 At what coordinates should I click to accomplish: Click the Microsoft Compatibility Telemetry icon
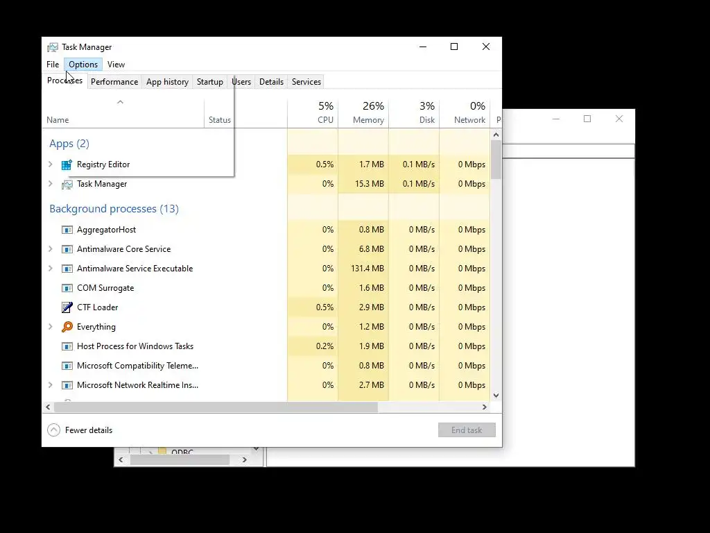67,366
